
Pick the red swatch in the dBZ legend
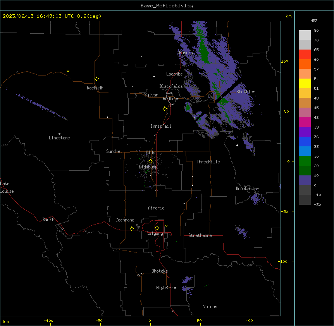[x=305, y=54]
